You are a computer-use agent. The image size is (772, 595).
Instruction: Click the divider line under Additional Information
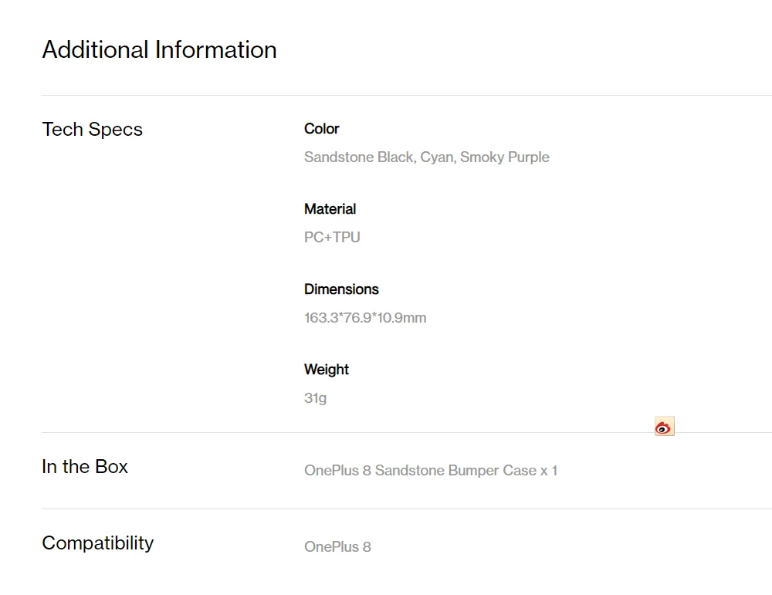coord(386,96)
